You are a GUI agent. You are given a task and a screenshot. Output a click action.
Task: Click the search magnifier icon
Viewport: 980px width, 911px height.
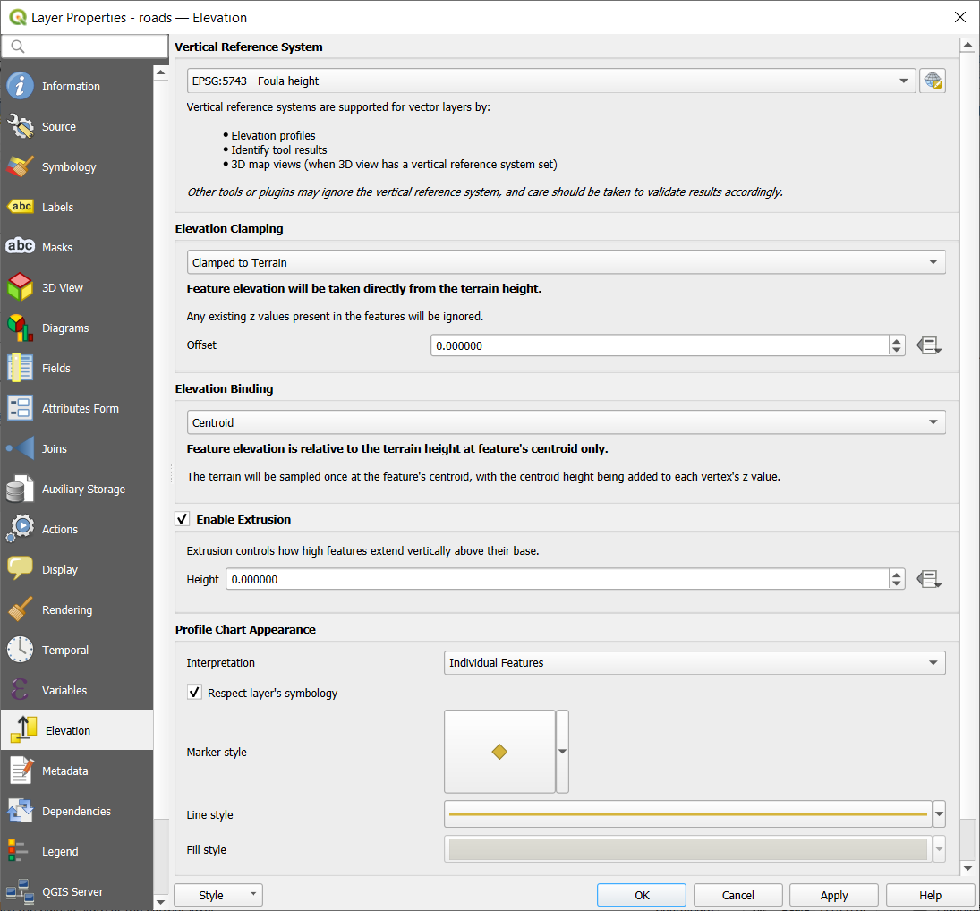click(18, 47)
